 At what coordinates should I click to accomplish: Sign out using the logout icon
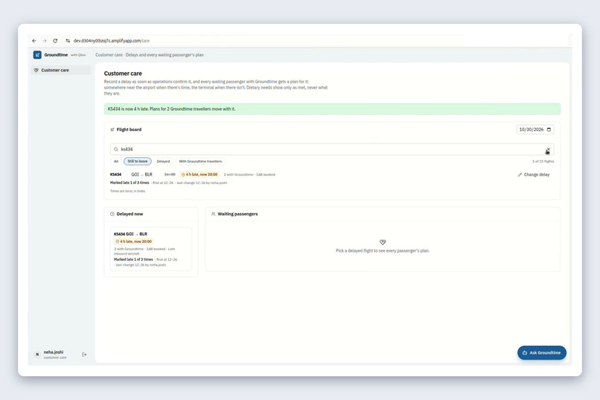click(x=84, y=355)
